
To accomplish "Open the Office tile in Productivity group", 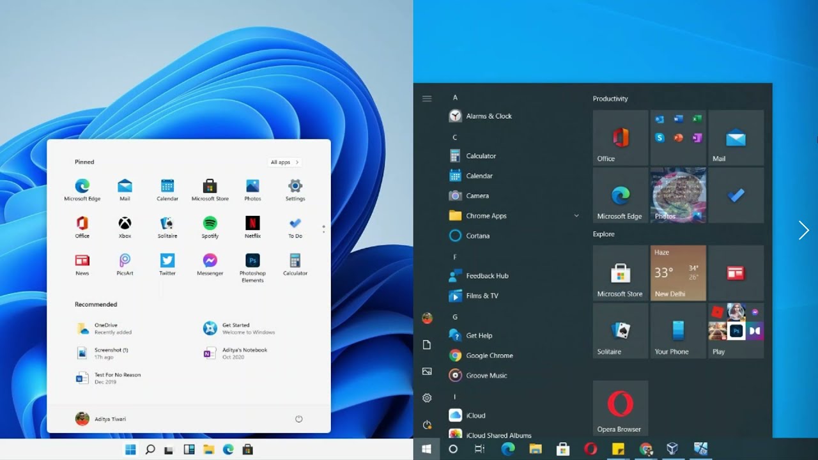I will (621, 138).
